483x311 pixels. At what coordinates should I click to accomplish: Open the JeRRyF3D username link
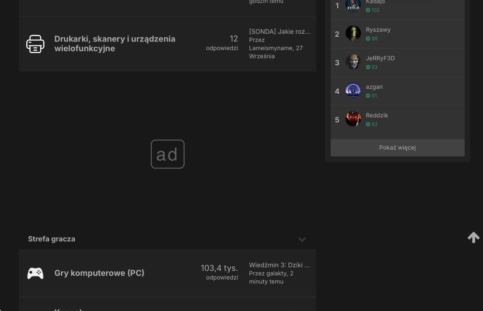(380, 58)
